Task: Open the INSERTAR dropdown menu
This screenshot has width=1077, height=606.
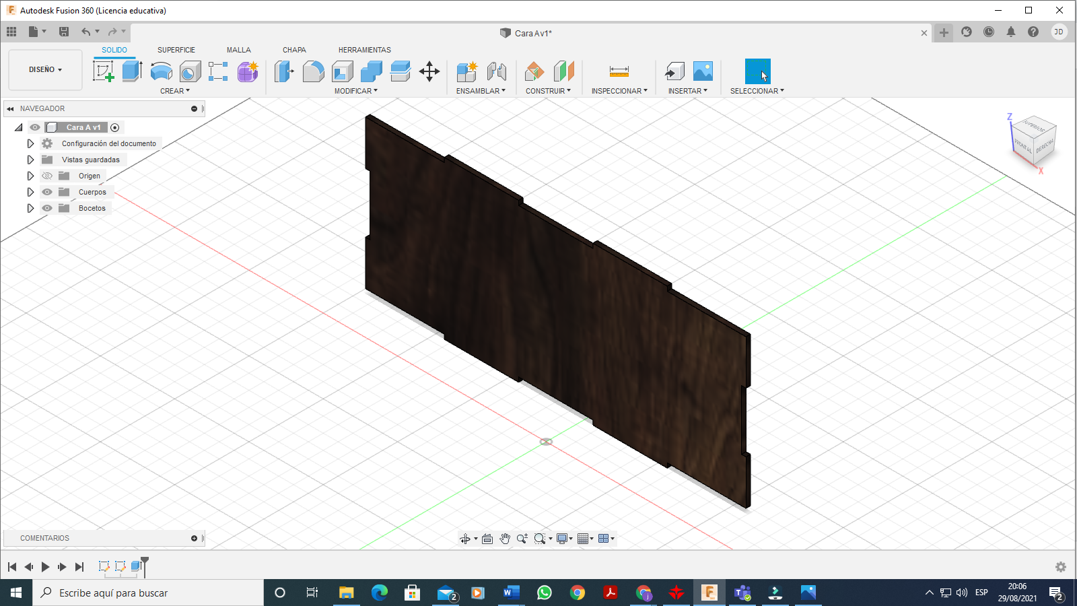Action: (x=688, y=91)
